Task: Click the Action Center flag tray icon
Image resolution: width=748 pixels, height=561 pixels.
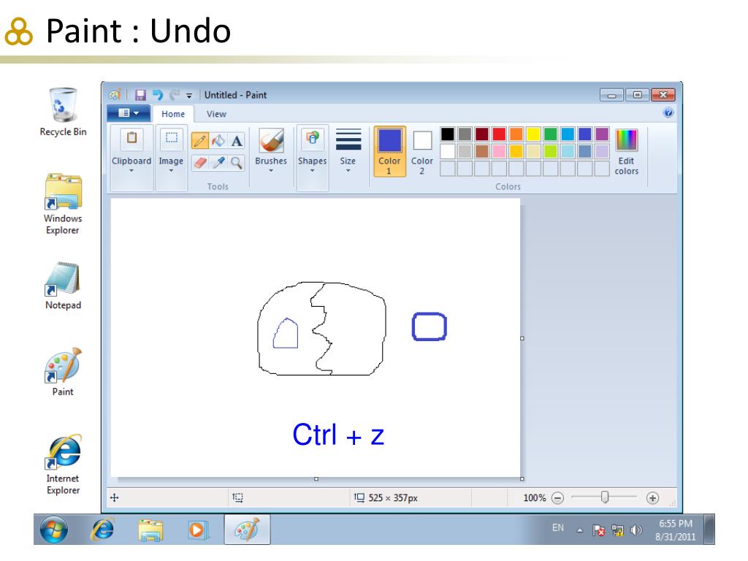Action: tap(599, 530)
